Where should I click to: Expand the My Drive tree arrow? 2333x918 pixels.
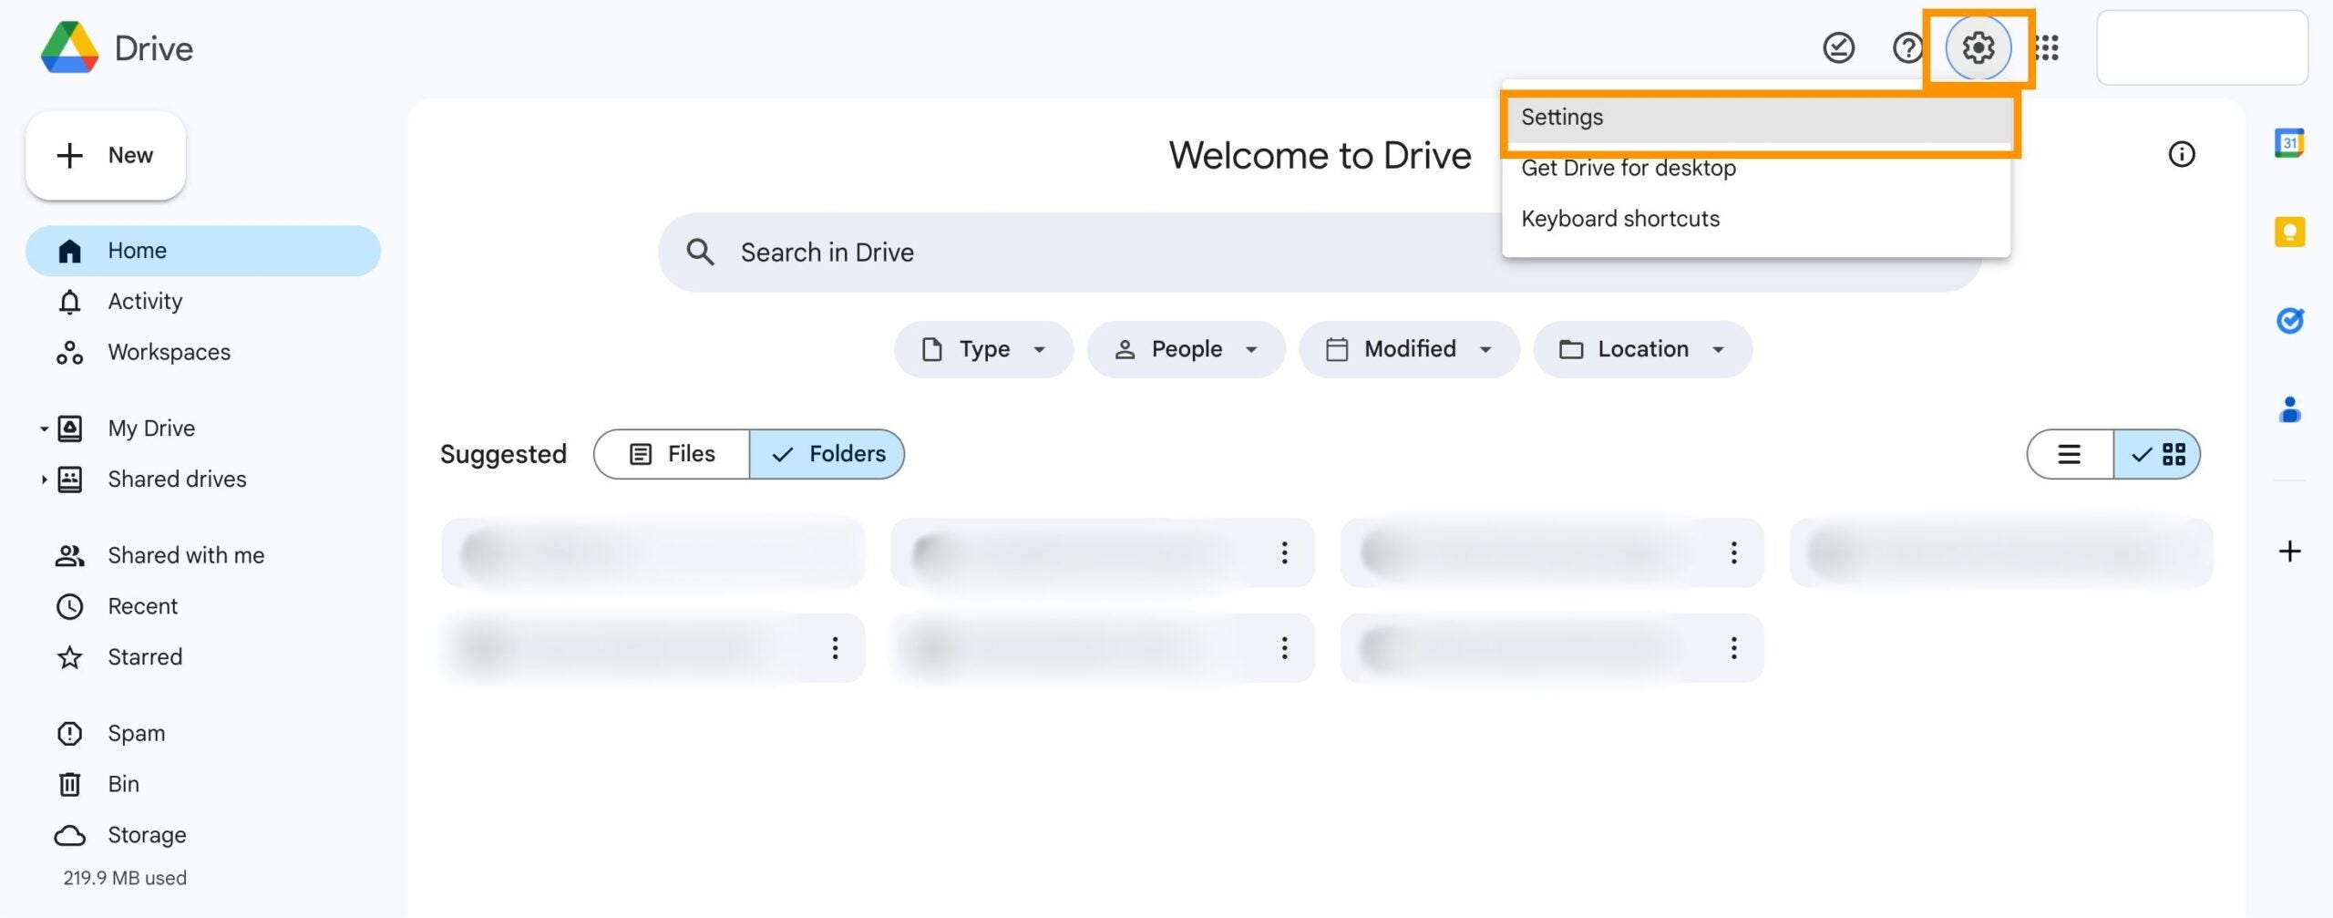43,428
